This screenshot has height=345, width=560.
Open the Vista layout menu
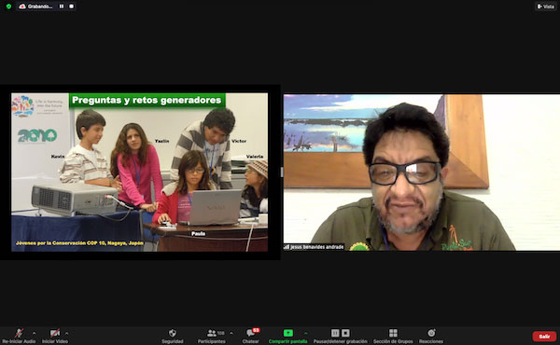[546, 7]
